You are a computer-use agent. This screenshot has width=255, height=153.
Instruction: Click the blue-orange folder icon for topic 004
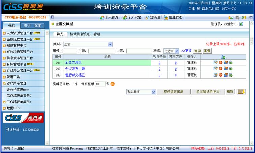(x=226, y=63)
